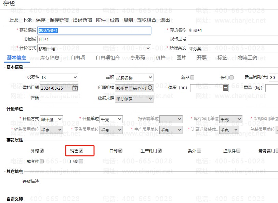The image size is (278, 203).
Task: Open 零售常用单位 dropdown
Action: tap(111, 130)
